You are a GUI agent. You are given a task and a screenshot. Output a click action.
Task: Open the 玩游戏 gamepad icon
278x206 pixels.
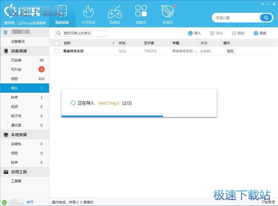click(115, 12)
